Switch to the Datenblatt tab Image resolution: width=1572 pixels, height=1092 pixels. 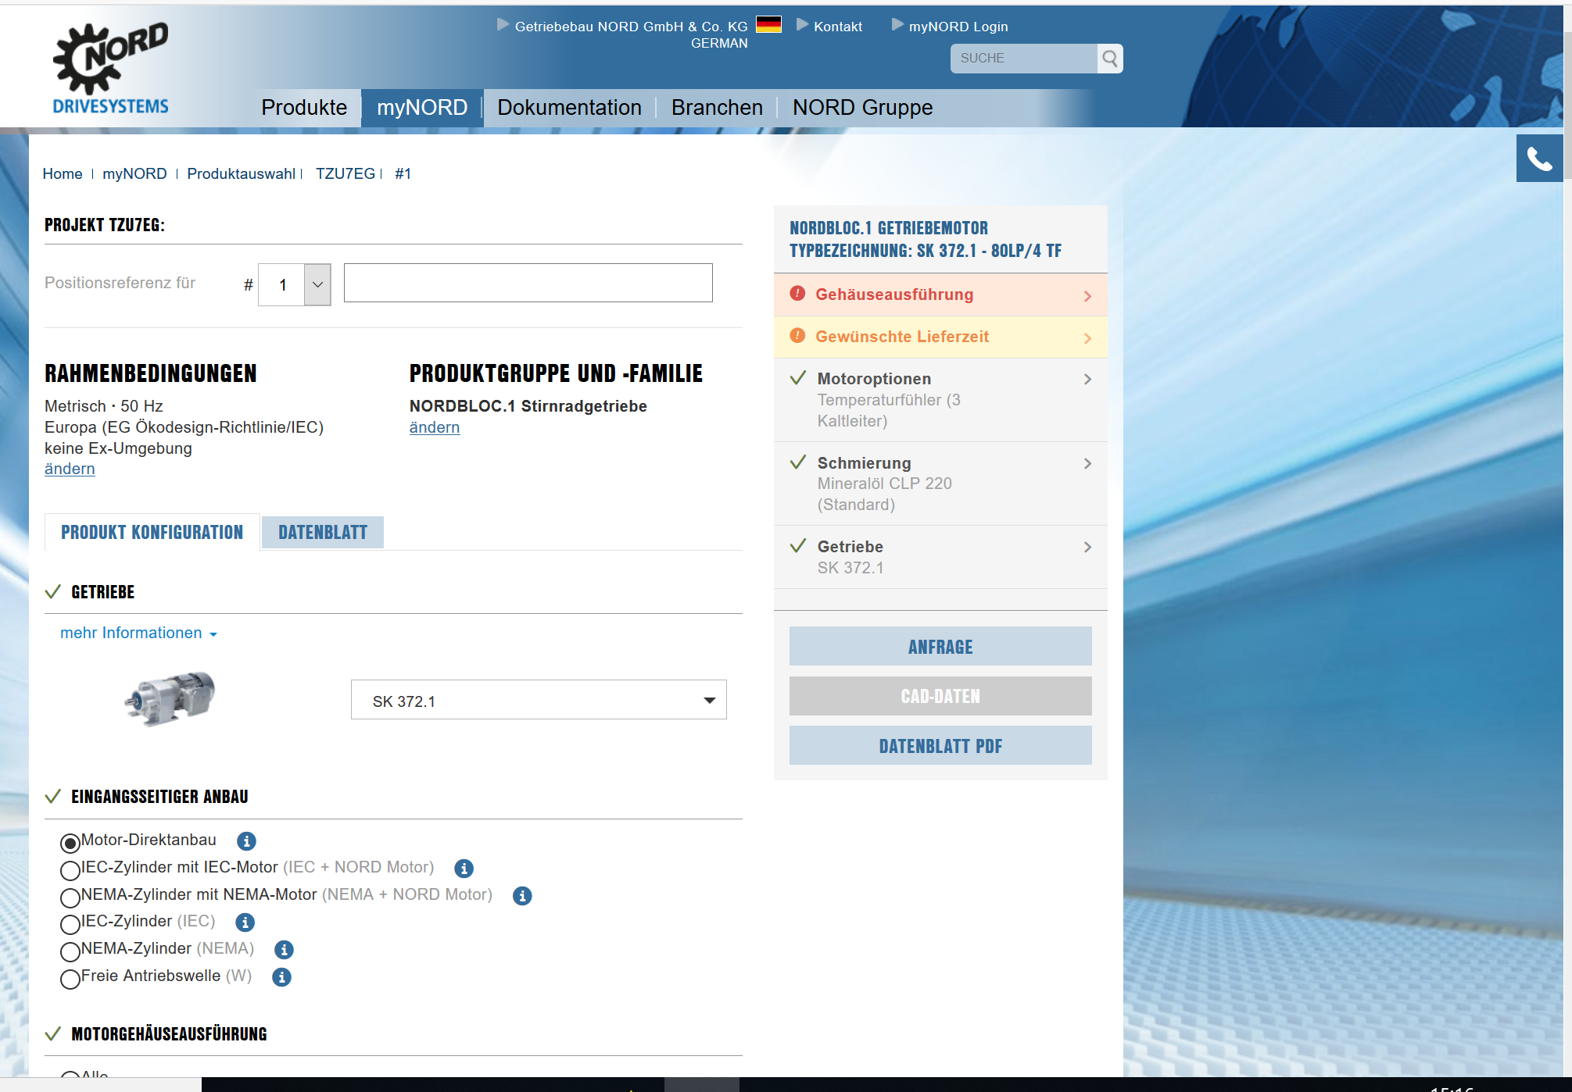point(322,533)
